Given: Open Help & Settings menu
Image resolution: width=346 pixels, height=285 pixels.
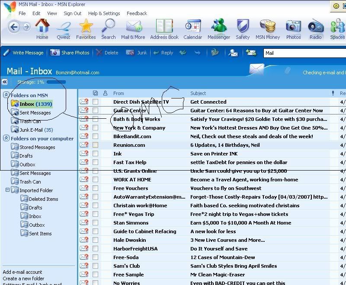Looking at the screenshot, I should [x=104, y=13].
